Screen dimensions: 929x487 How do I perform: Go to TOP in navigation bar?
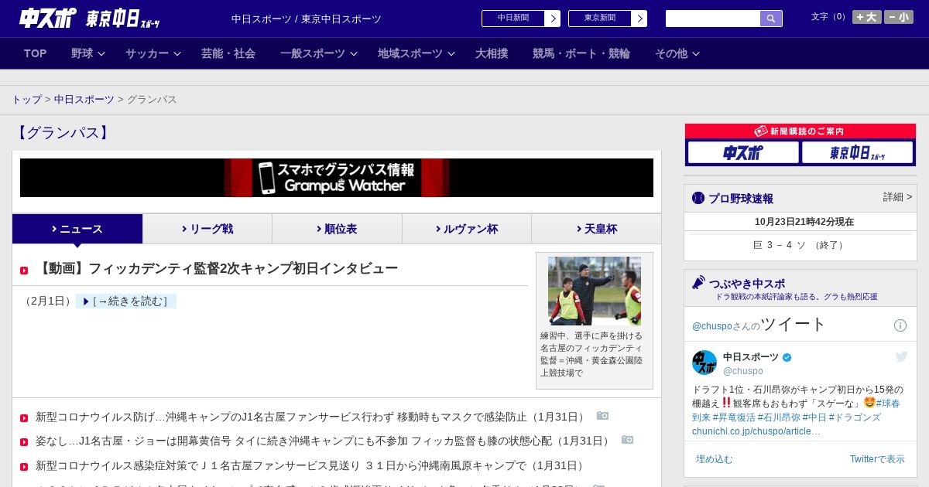[36, 53]
